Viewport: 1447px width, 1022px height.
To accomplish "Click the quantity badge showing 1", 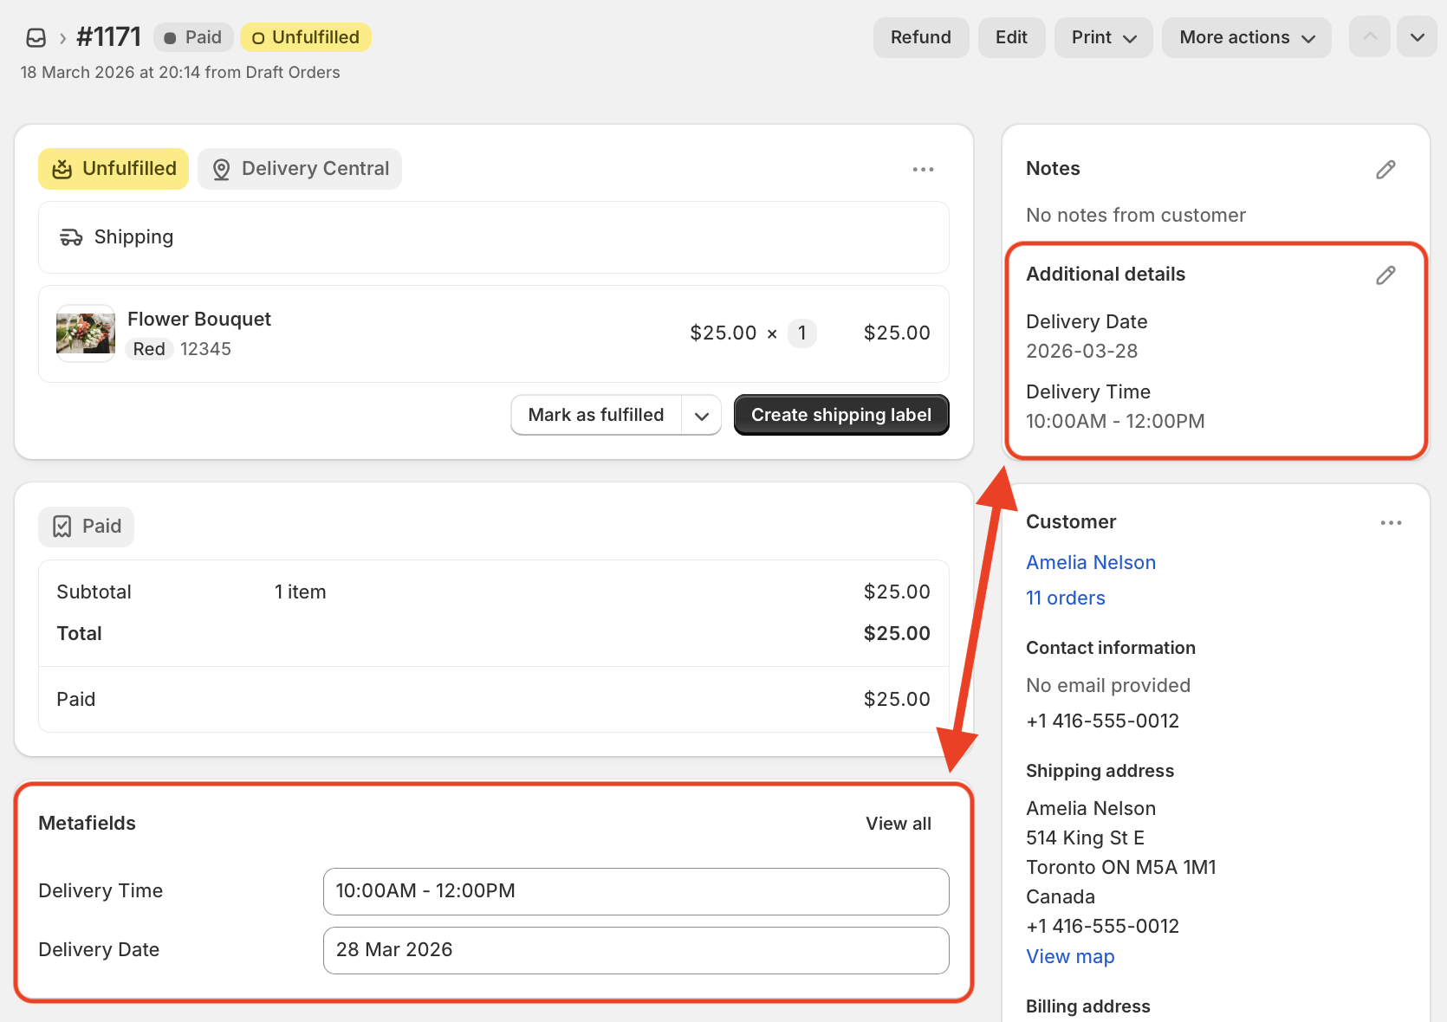I will [x=802, y=333].
